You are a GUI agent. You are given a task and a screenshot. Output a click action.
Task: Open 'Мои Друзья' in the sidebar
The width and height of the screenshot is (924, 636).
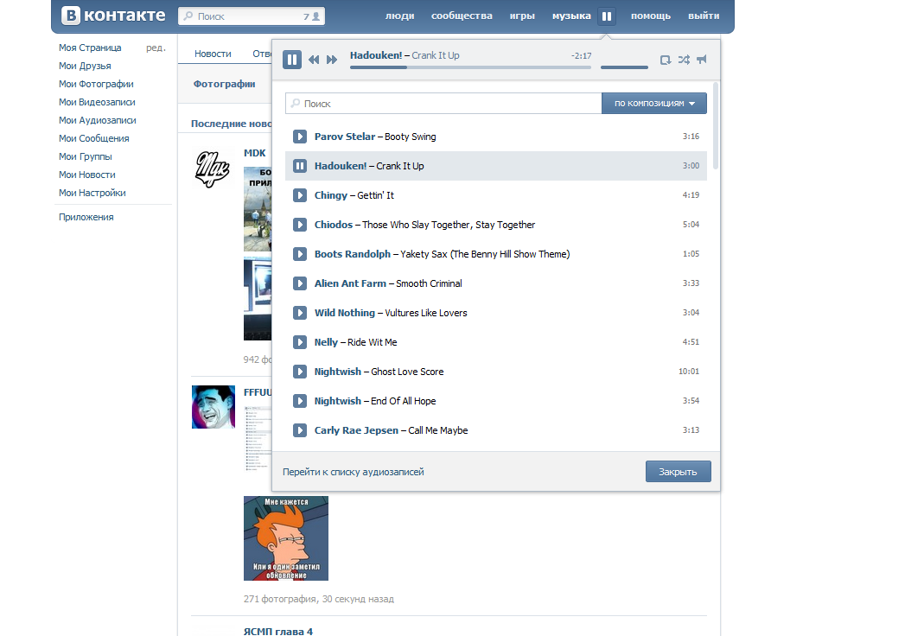85,66
